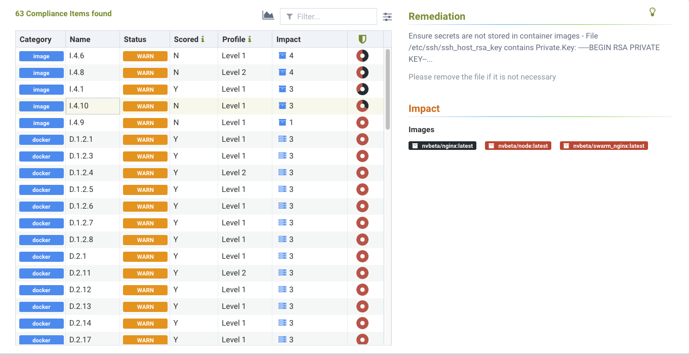Click the lightbulb icon near Remediation
This screenshot has width=689, height=355.
tap(653, 12)
